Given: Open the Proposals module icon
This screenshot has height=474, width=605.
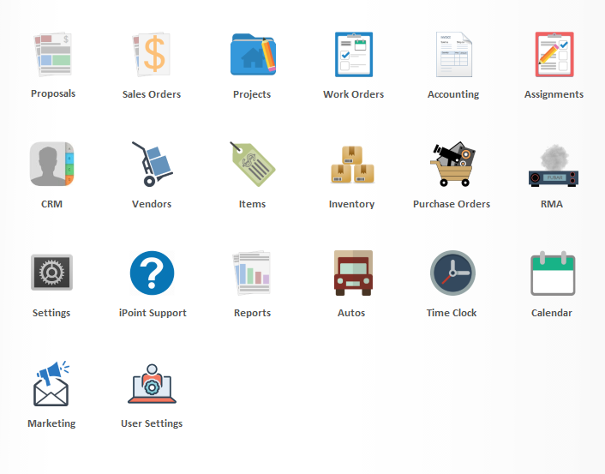Looking at the screenshot, I should click(52, 54).
